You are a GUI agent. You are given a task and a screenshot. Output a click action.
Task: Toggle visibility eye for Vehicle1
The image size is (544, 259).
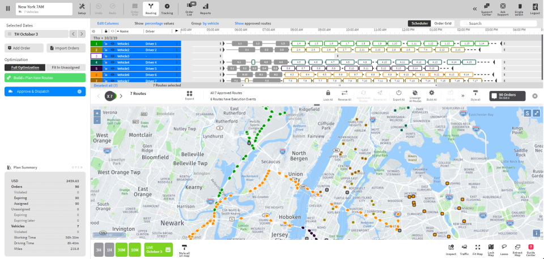click(112, 44)
